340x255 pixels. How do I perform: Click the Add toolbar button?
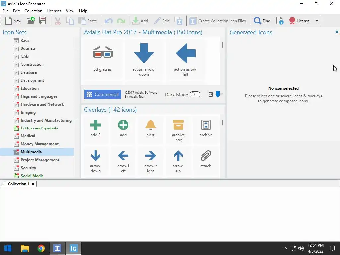coord(140,21)
